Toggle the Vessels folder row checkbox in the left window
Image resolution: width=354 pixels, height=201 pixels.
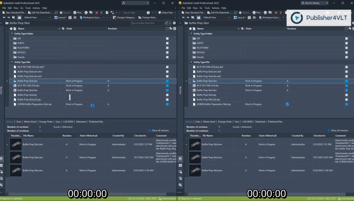pos(167,57)
